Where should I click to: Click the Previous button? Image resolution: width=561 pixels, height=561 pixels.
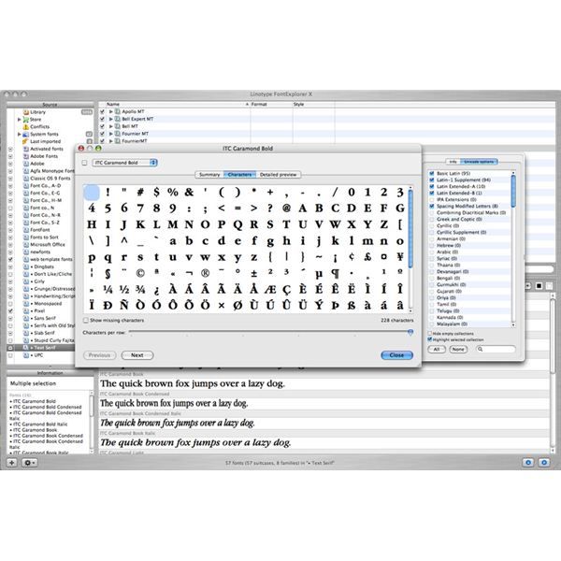pos(99,355)
